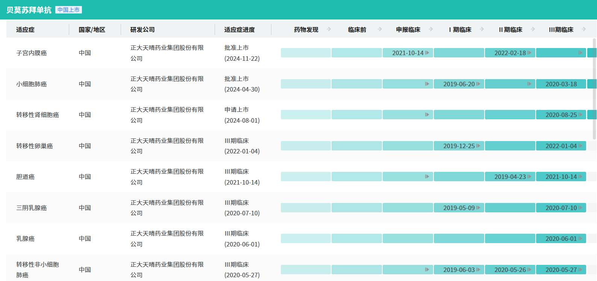Click 批准上市 (2024-04-30) progress cell
Screen dimensions: 597x281
tap(242, 84)
